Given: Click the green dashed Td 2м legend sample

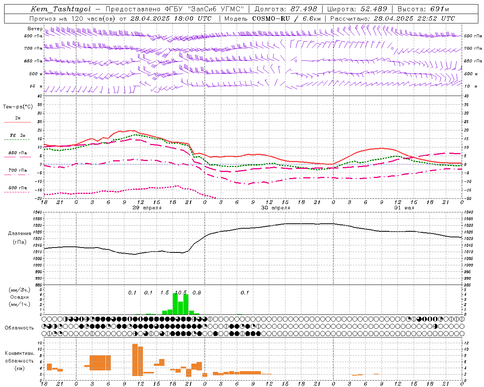Looking at the screenshot, I should pyautogui.click(x=17, y=140).
